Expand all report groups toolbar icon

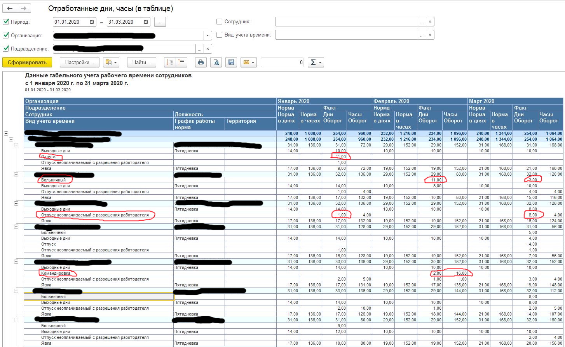pyautogui.click(x=170, y=62)
